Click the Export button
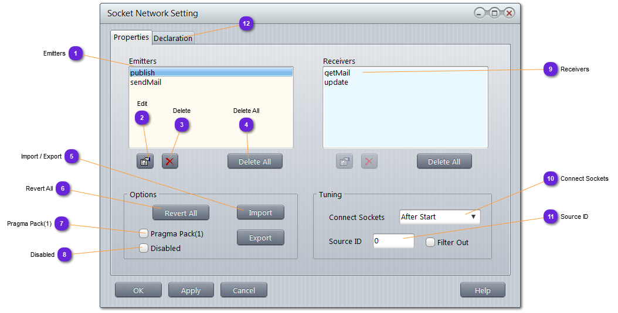The image size is (618, 313). point(260,238)
